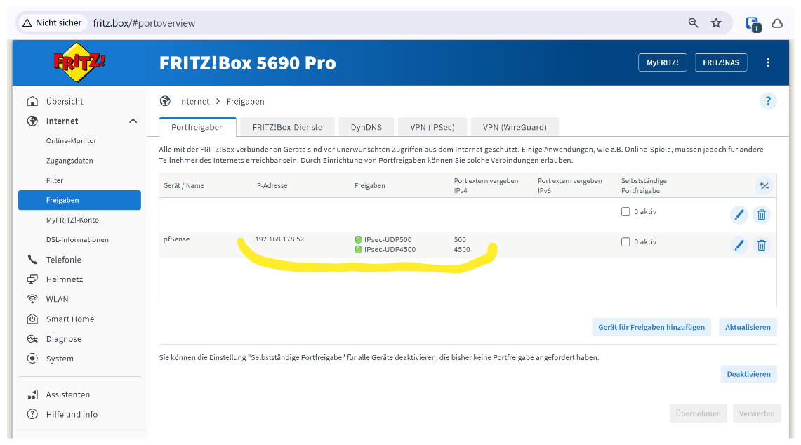The height and width of the screenshot is (445, 801).
Task: Click the browser zoom magnifier icon
Action: [x=694, y=23]
